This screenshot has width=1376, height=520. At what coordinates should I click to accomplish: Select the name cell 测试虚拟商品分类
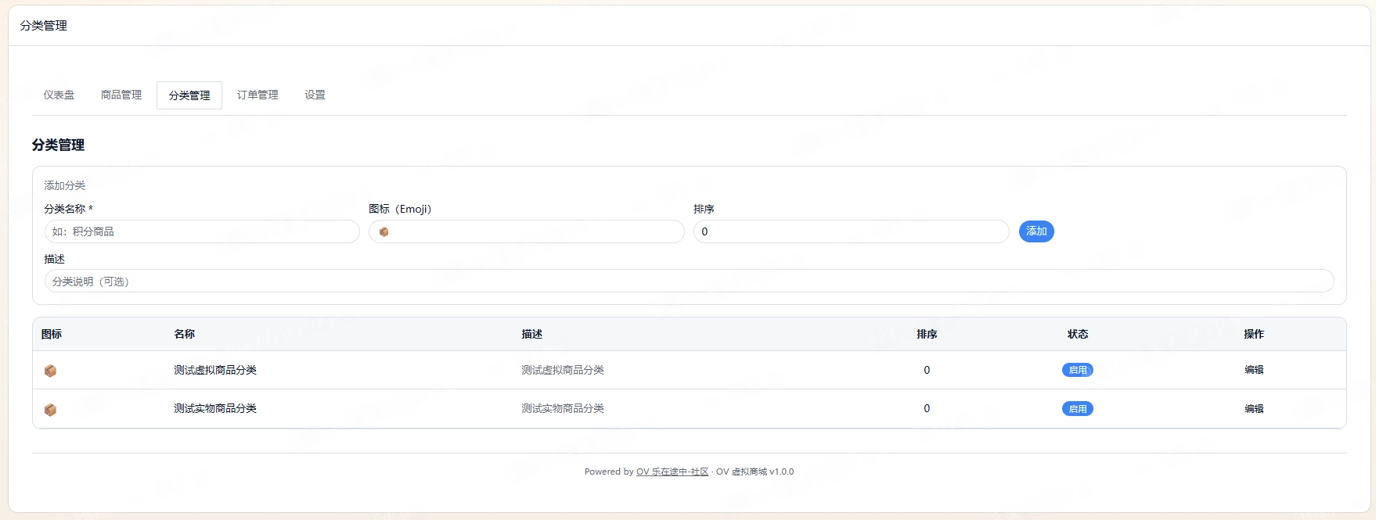click(215, 370)
